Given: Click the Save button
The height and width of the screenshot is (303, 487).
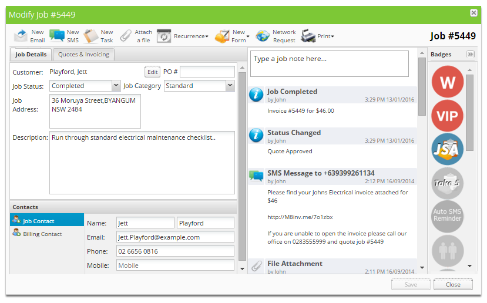Looking at the screenshot, I should 411,284.
